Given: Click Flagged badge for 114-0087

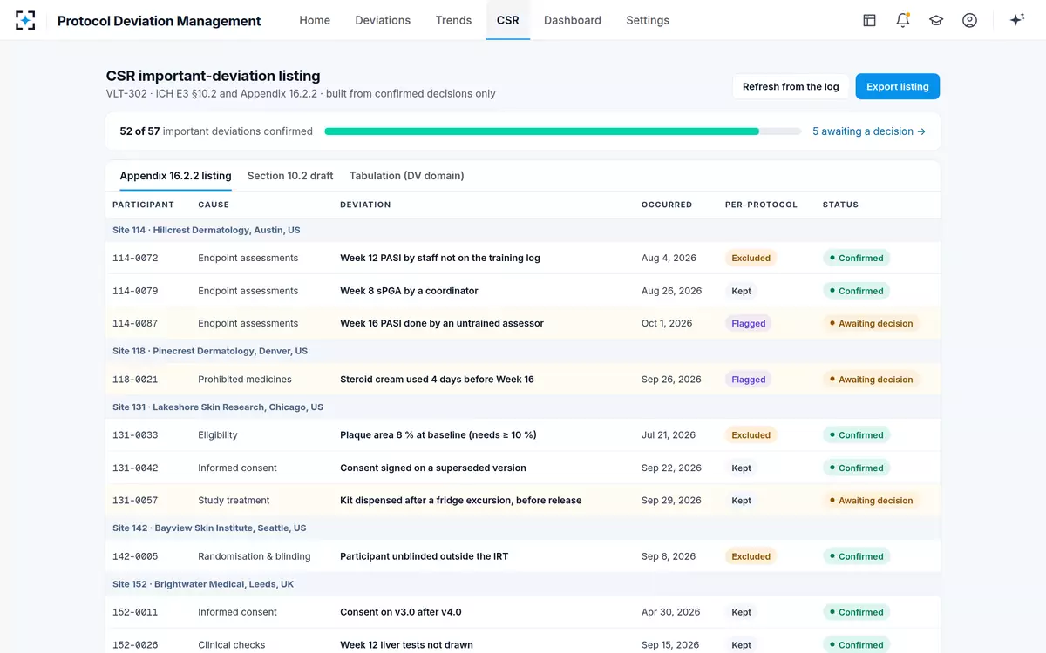Looking at the screenshot, I should point(749,323).
